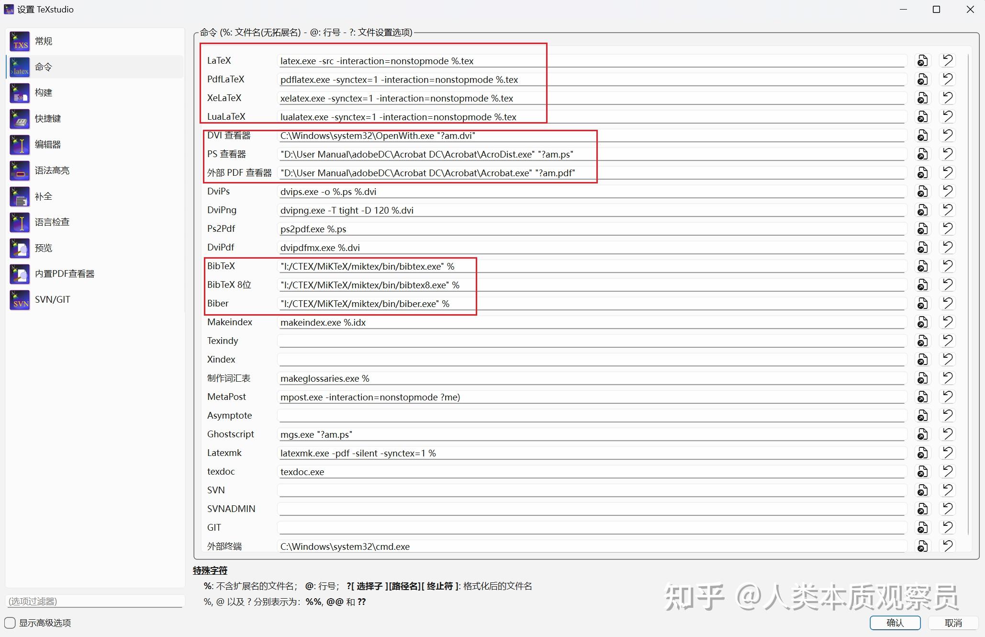Reset the 外部 PDF 查看器 command to default
This screenshot has height=637, width=985.
coord(948,172)
